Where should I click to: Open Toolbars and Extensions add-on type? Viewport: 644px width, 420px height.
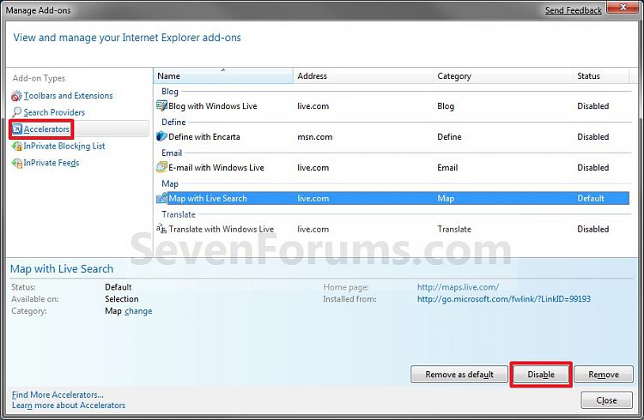68,95
